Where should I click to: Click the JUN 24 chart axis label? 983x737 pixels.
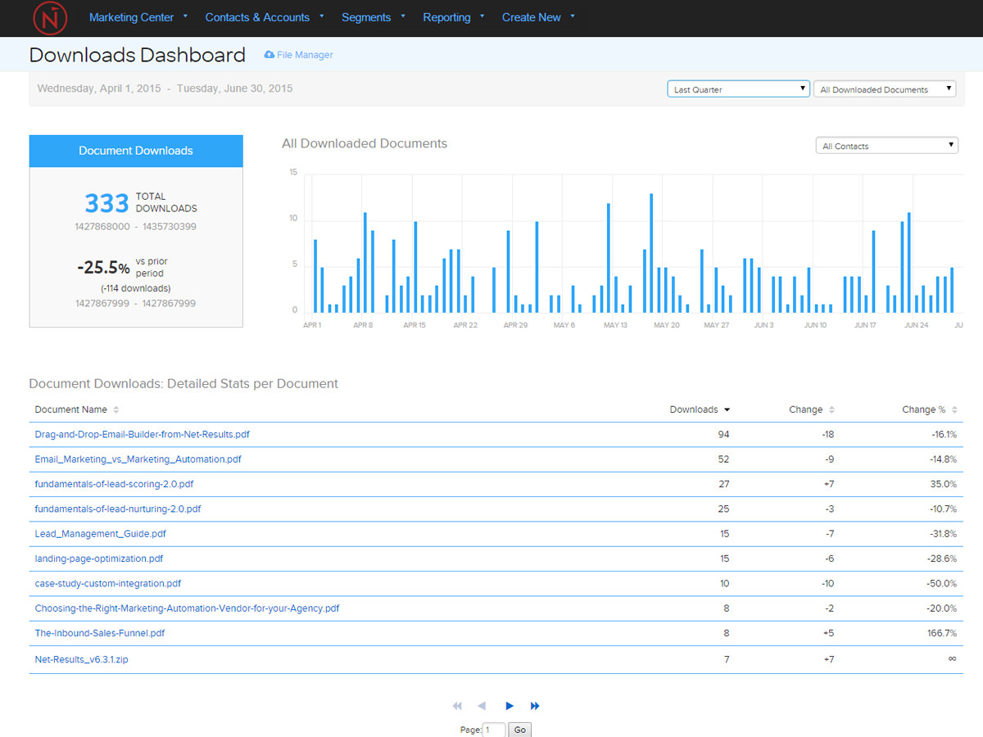(916, 325)
